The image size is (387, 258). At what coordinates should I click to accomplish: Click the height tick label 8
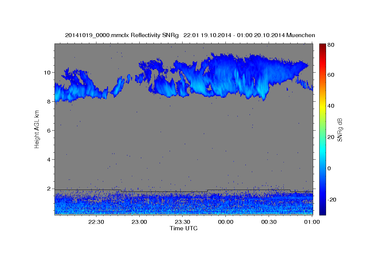coord(49,101)
